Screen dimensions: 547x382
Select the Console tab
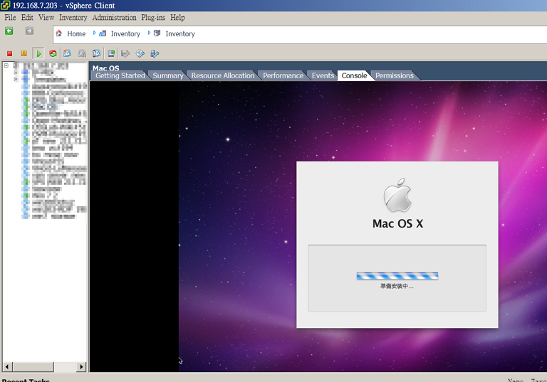point(354,75)
